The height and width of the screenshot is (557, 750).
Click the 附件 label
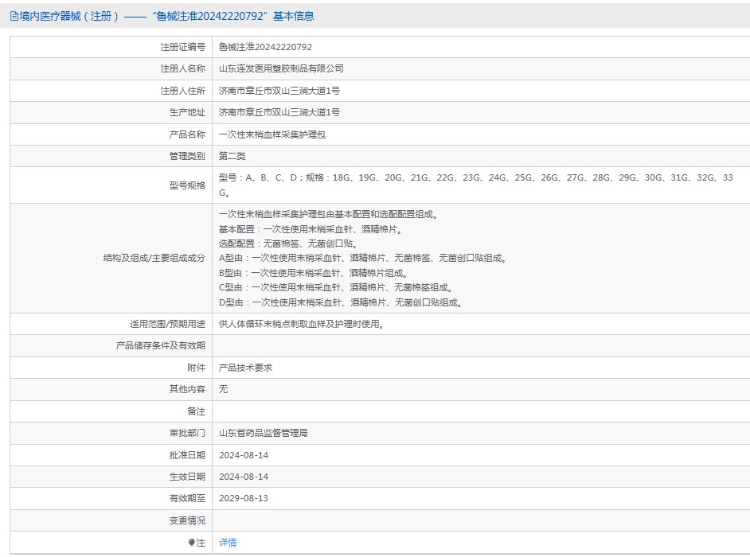pos(196,368)
